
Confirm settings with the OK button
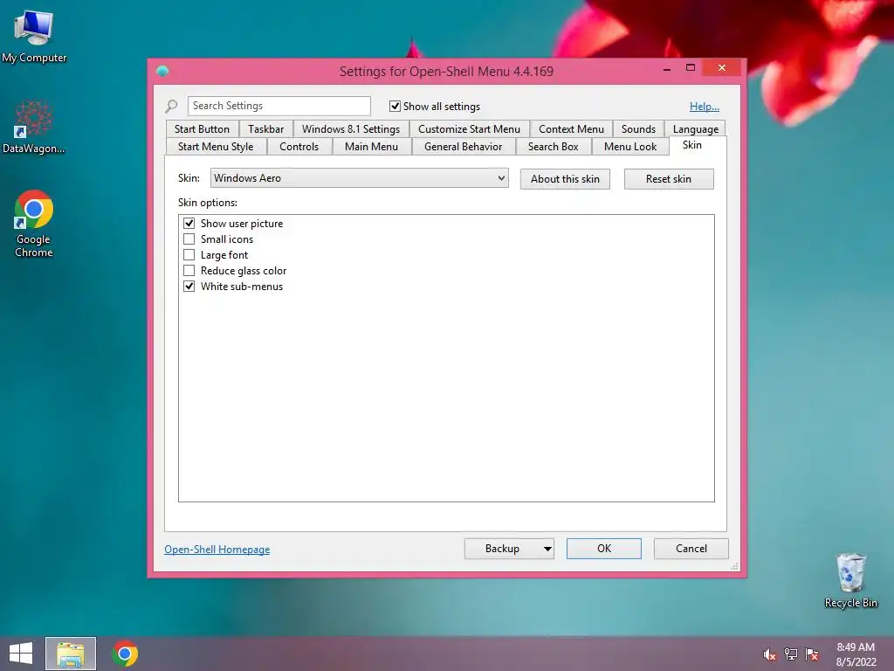(x=604, y=549)
